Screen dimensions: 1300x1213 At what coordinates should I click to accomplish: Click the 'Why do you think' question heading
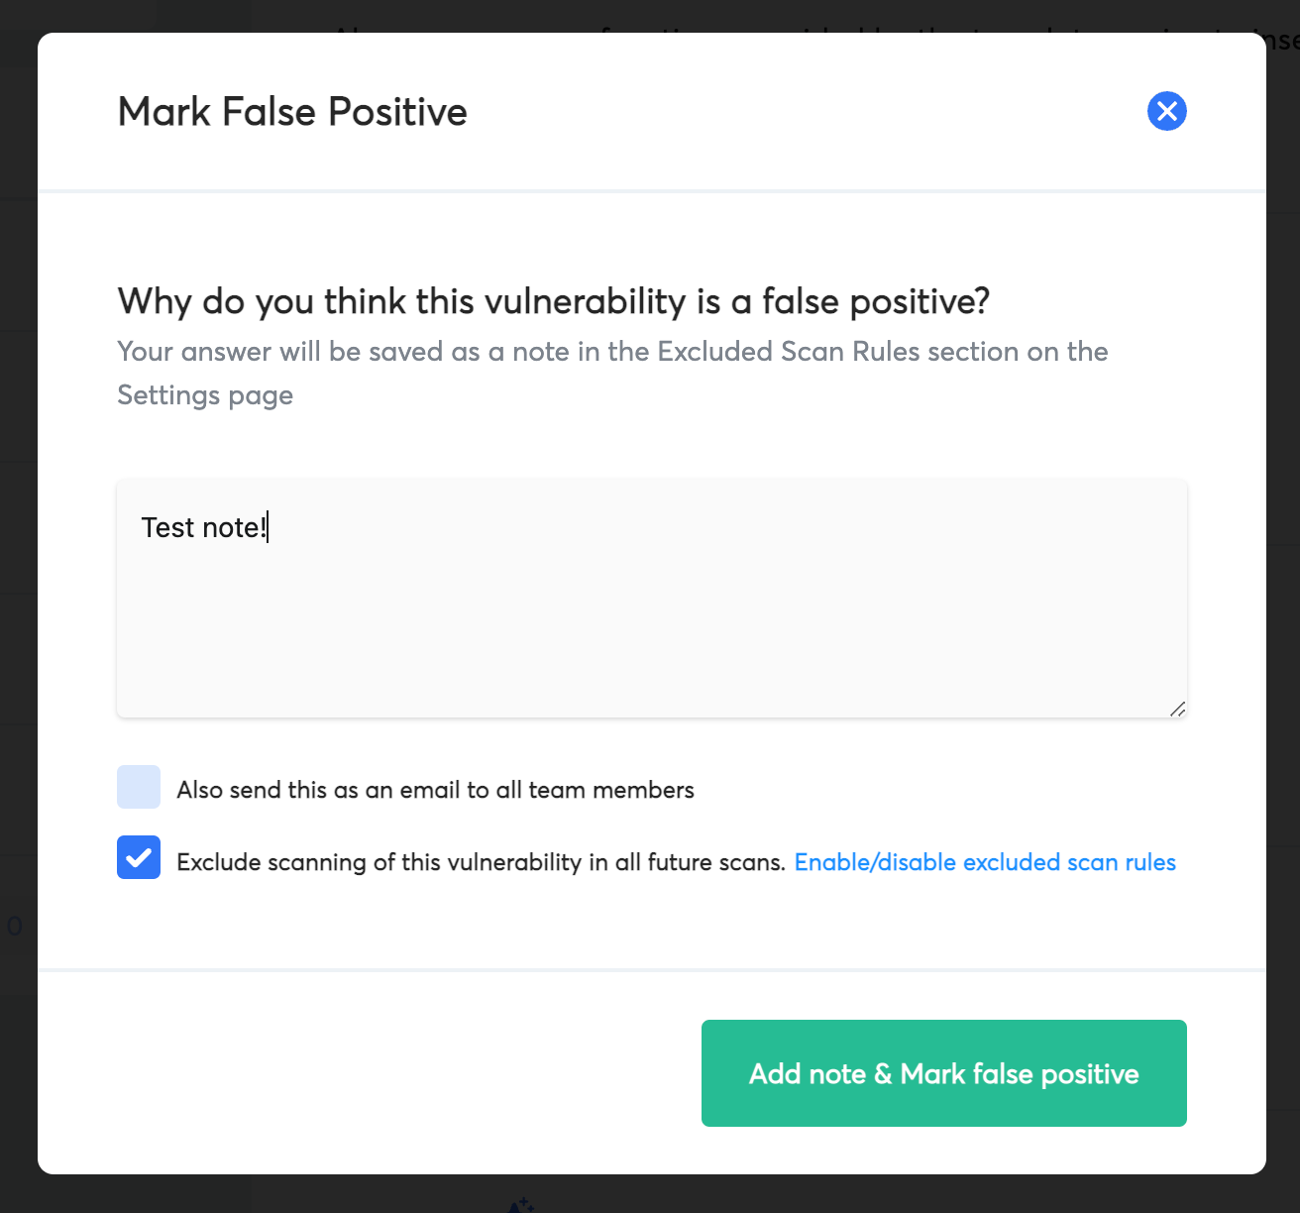pyautogui.click(x=554, y=301)
